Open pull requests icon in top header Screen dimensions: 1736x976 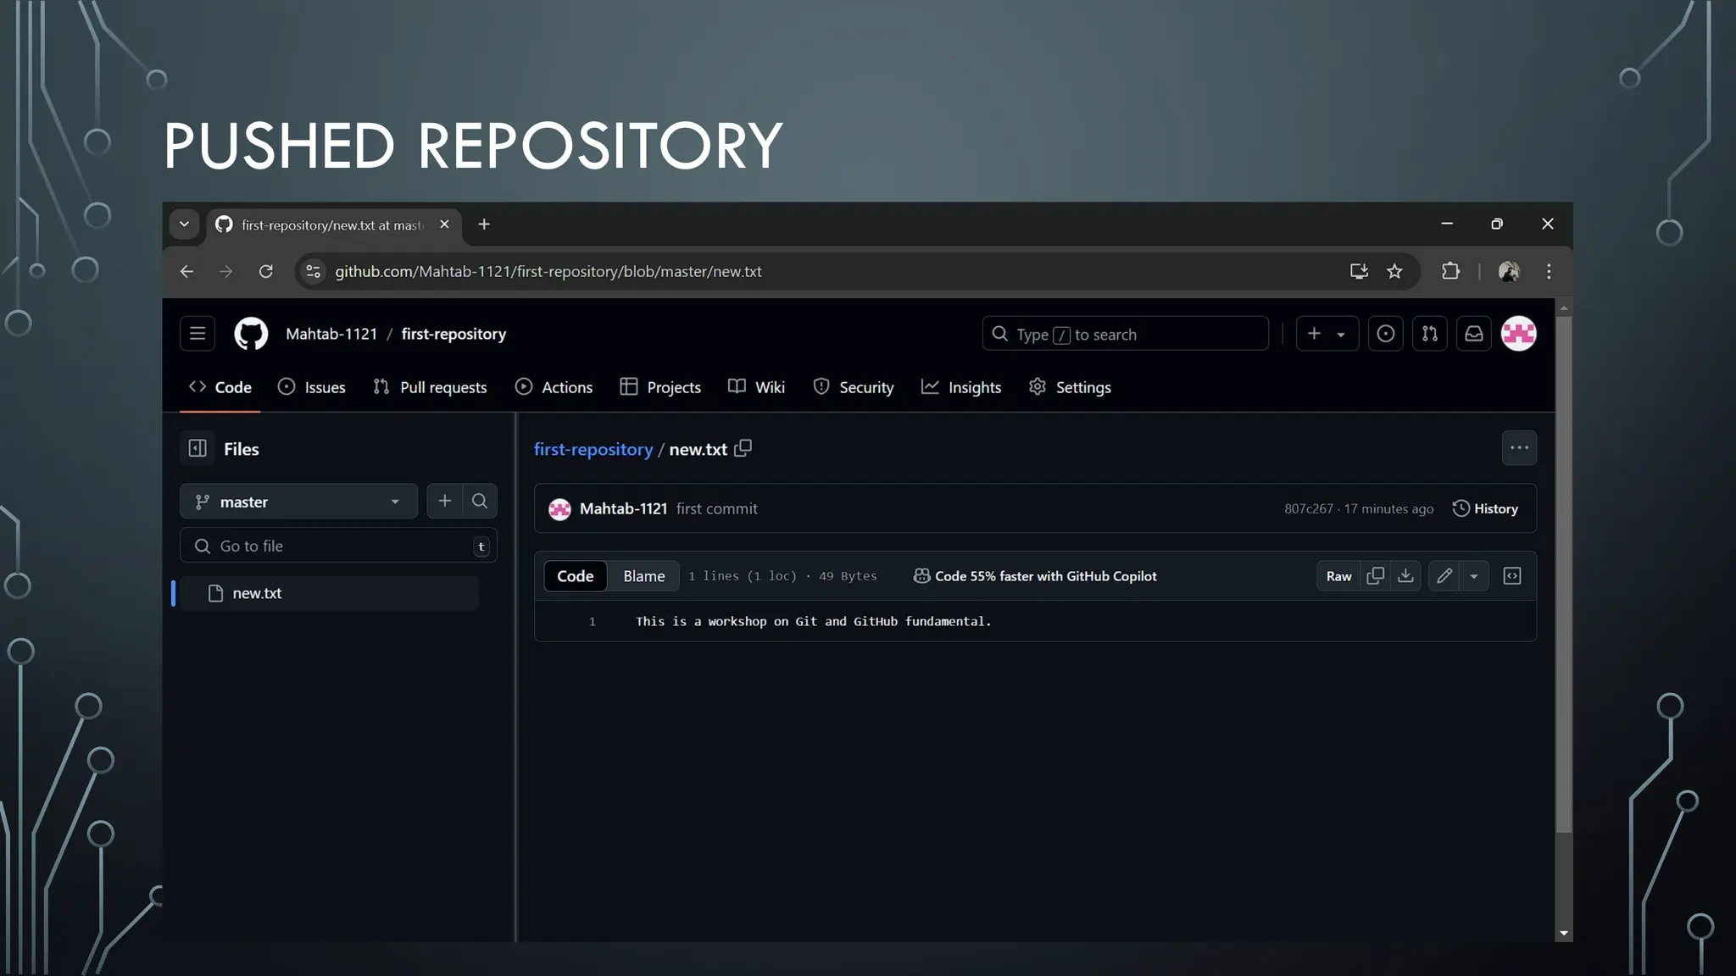[1430, 334]
